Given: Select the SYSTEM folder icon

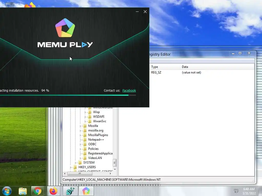Looking at the screenshot, I should point(80,162).
